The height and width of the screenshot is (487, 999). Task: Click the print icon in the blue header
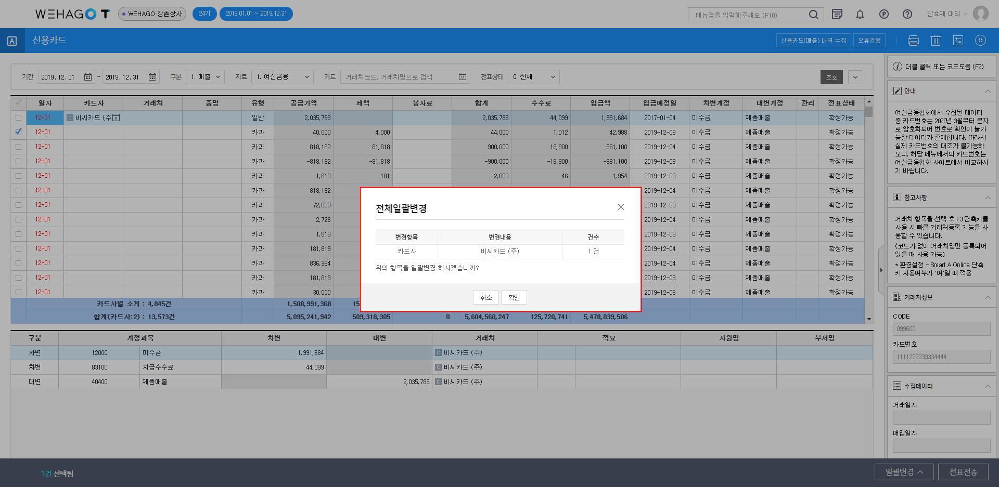(913, 41)
